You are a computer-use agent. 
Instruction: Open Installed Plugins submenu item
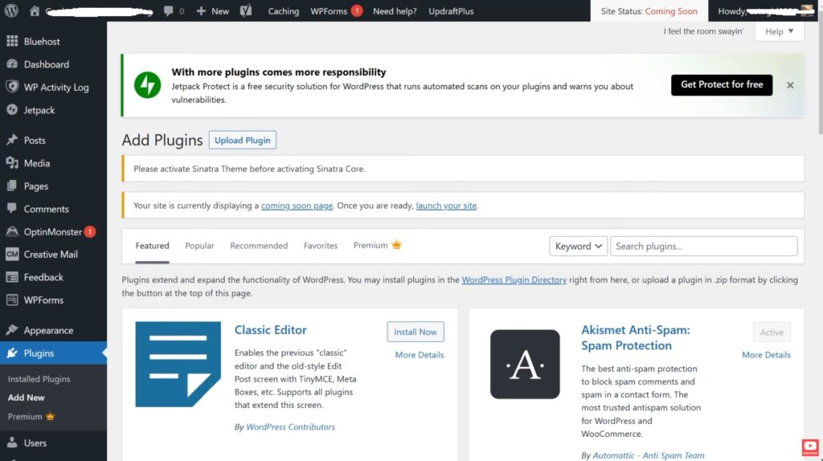point(39,378)
